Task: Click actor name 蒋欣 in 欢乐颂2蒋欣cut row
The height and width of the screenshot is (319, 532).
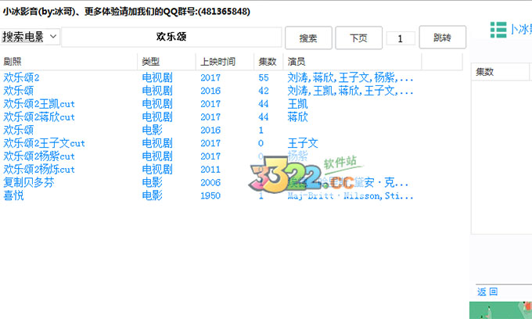Action: pos(297,117)
